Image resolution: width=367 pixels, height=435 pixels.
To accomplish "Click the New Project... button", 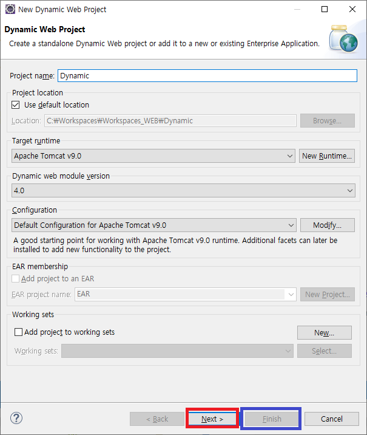I will point(328,294).
